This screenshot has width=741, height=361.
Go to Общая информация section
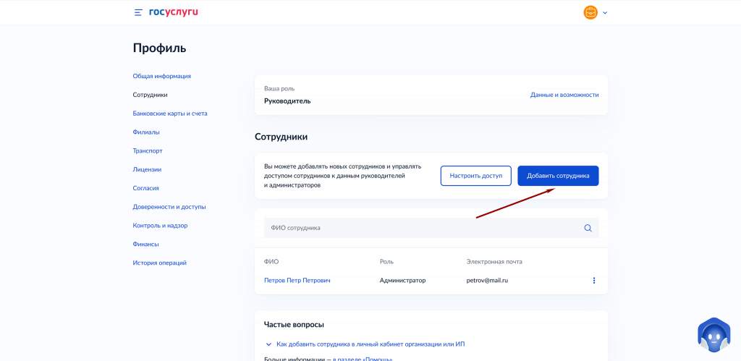pyautogui.click(x=161, y=76)
